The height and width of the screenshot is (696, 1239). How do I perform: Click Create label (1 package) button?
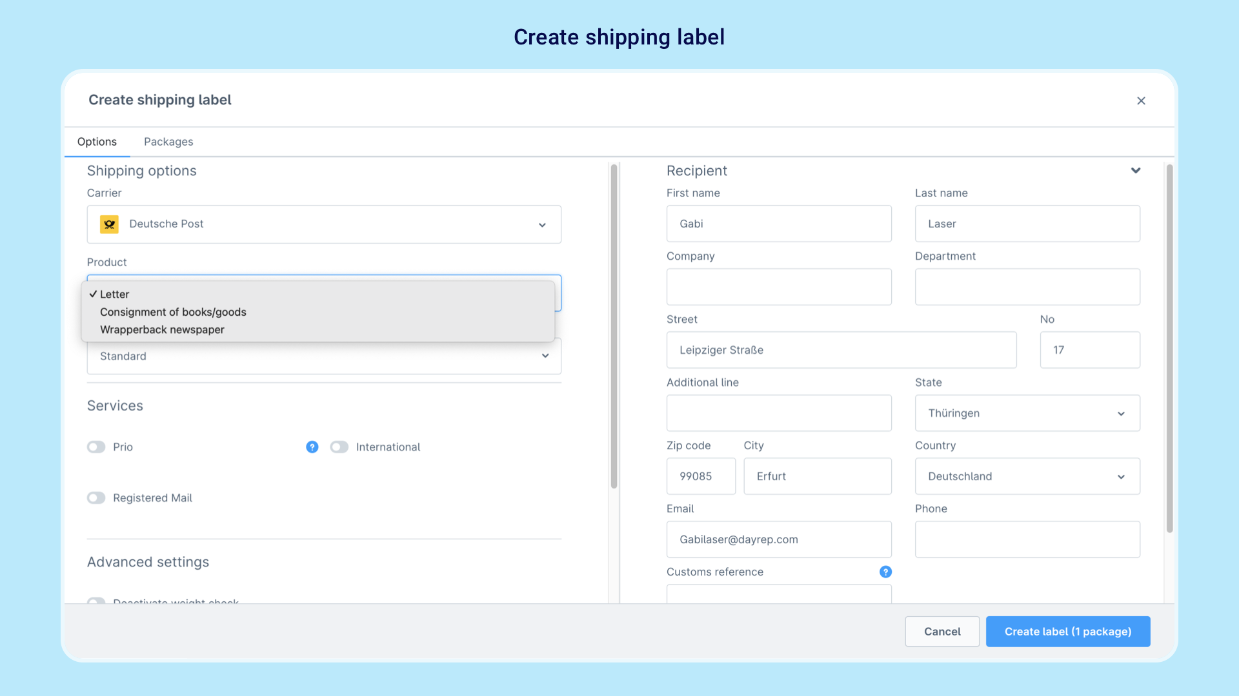(x=1068, y=632)
